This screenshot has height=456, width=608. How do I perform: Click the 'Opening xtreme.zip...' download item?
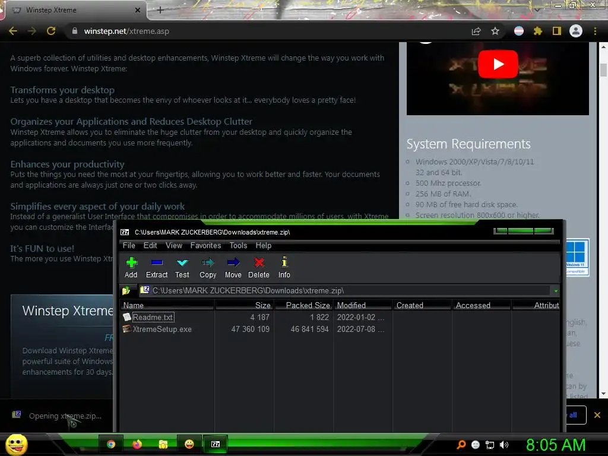[57, 416]
